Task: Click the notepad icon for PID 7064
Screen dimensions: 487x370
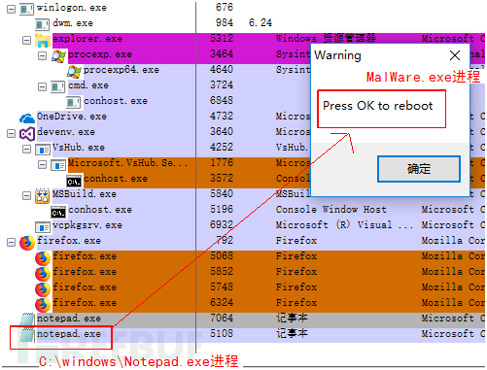Action: (27, 320)
